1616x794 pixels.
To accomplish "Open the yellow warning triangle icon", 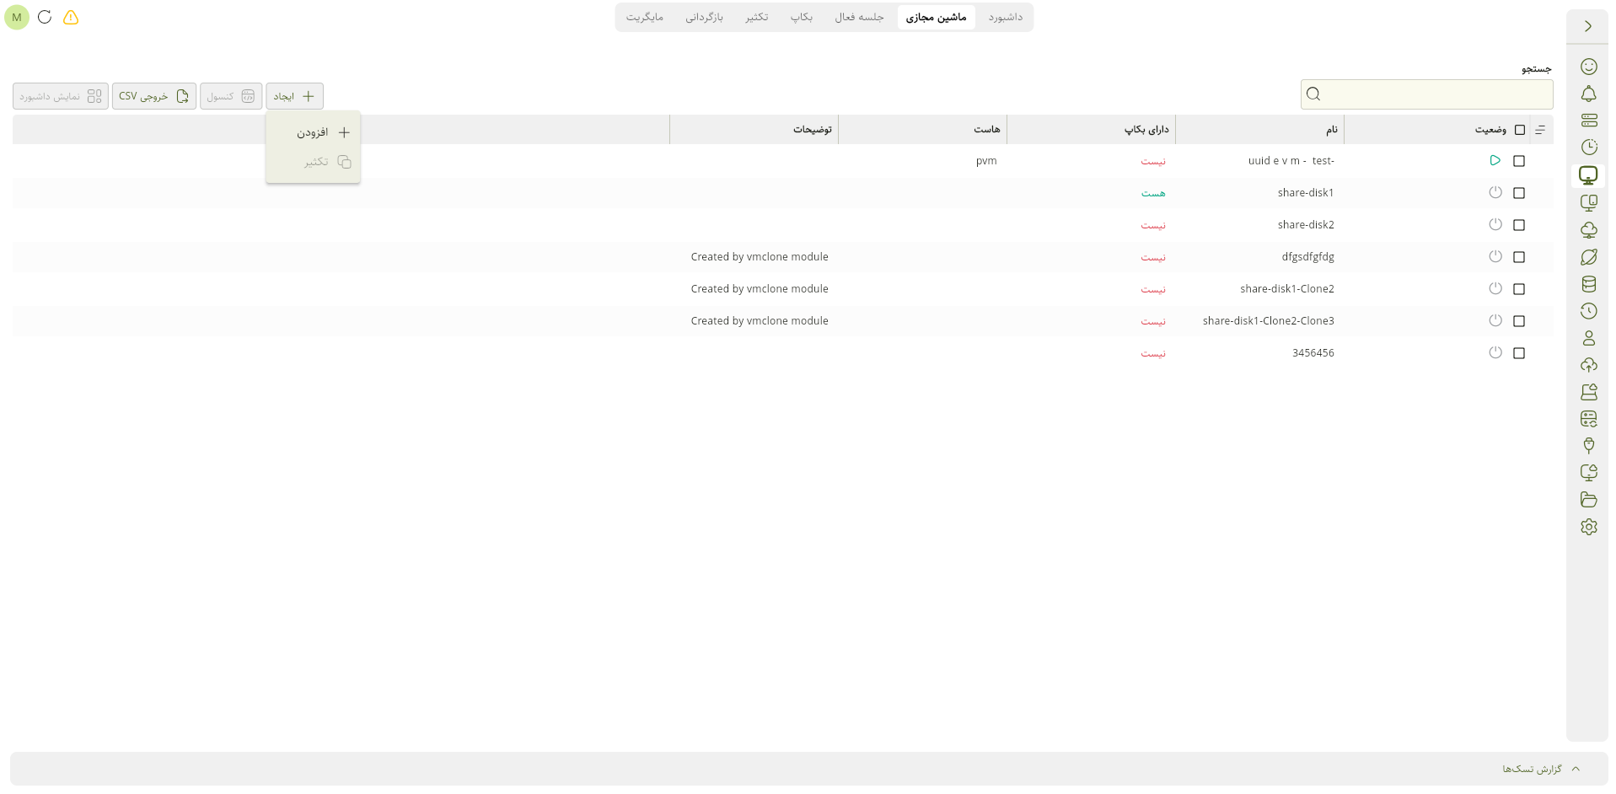I will (71, 17).
